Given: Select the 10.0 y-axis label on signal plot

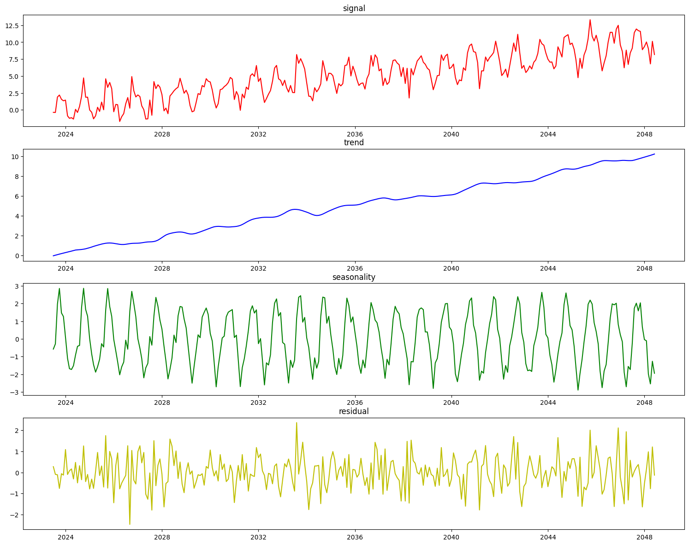Looking at the screenshot, I should 11,42.
